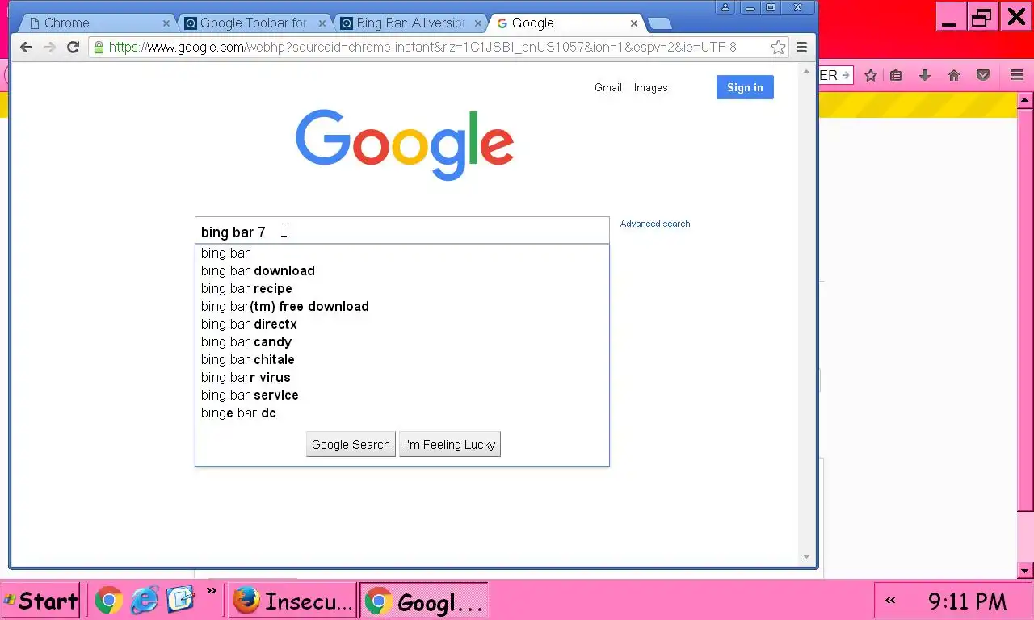Click the Google logo
Image resolution: width=1034 pixels, height=620 pixels.
tap(405, 145)
